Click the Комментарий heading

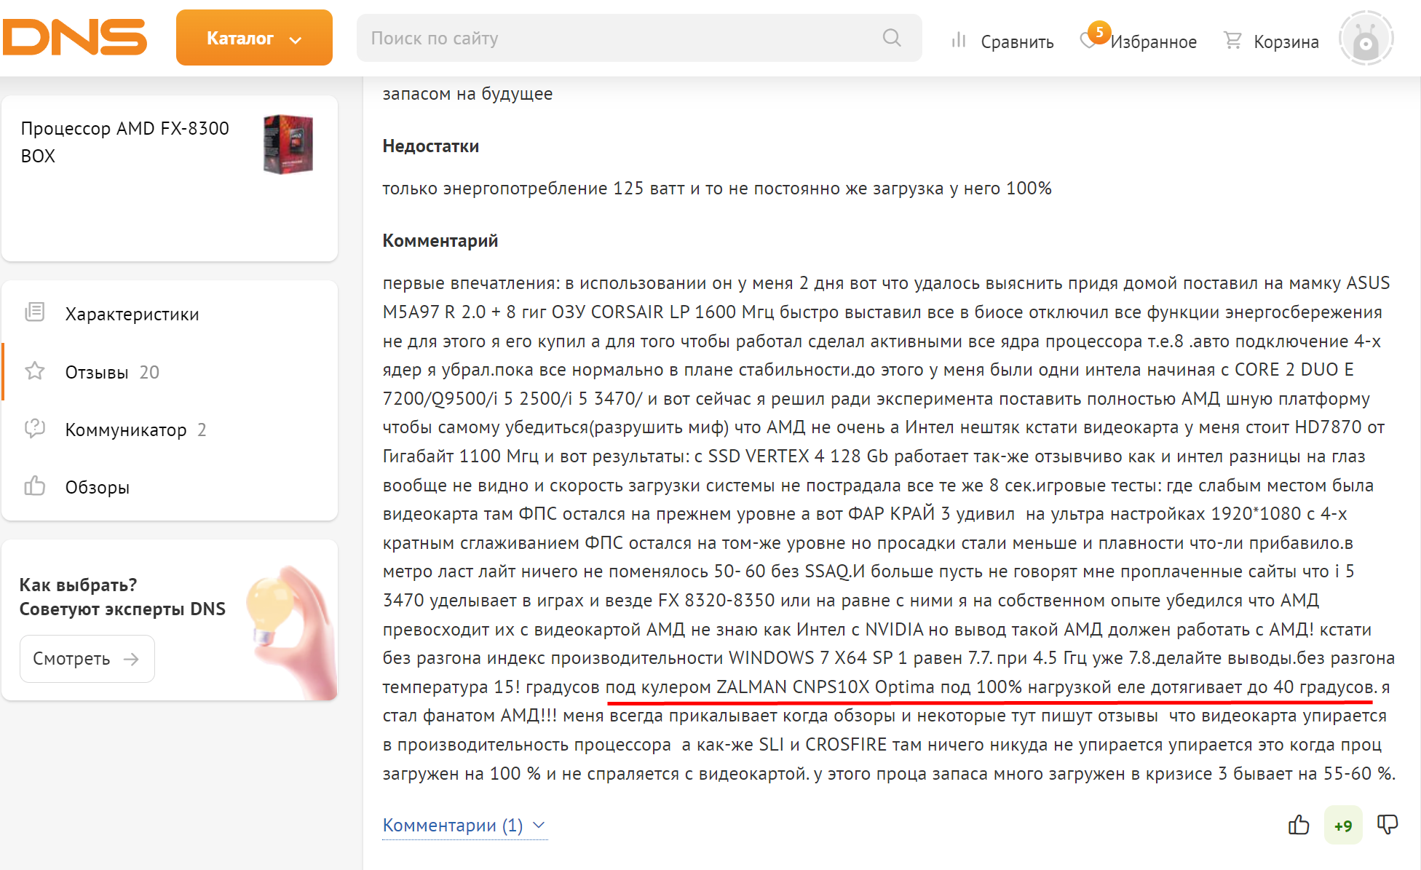[x=440, y=241]
